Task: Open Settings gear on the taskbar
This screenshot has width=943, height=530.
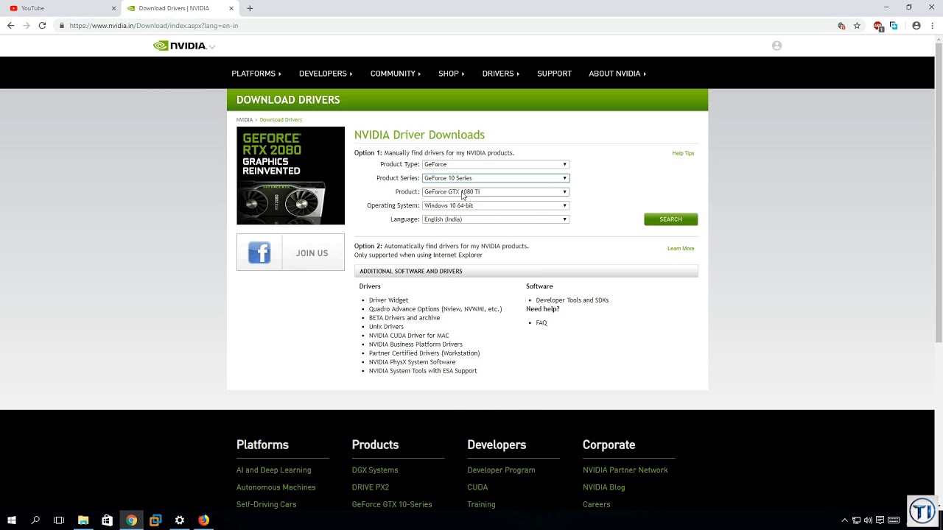Action: pyautogui.click(x=179, y=520)
